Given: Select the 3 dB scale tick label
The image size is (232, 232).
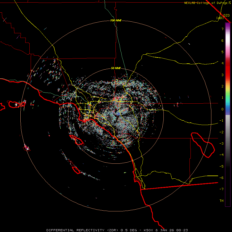Looking at the screenshot, I should click(x=222, y=75).
